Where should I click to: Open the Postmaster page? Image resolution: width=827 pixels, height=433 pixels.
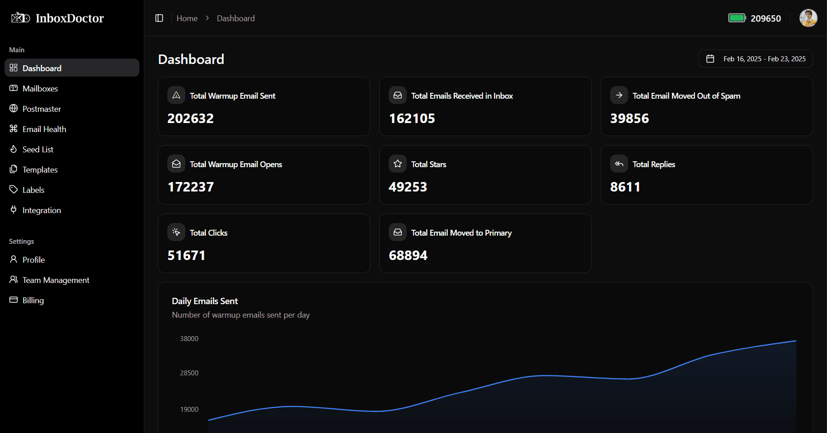click(72, 109)
